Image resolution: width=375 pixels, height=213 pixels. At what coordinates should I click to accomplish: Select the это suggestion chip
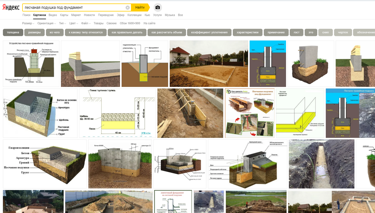[311, 32]
